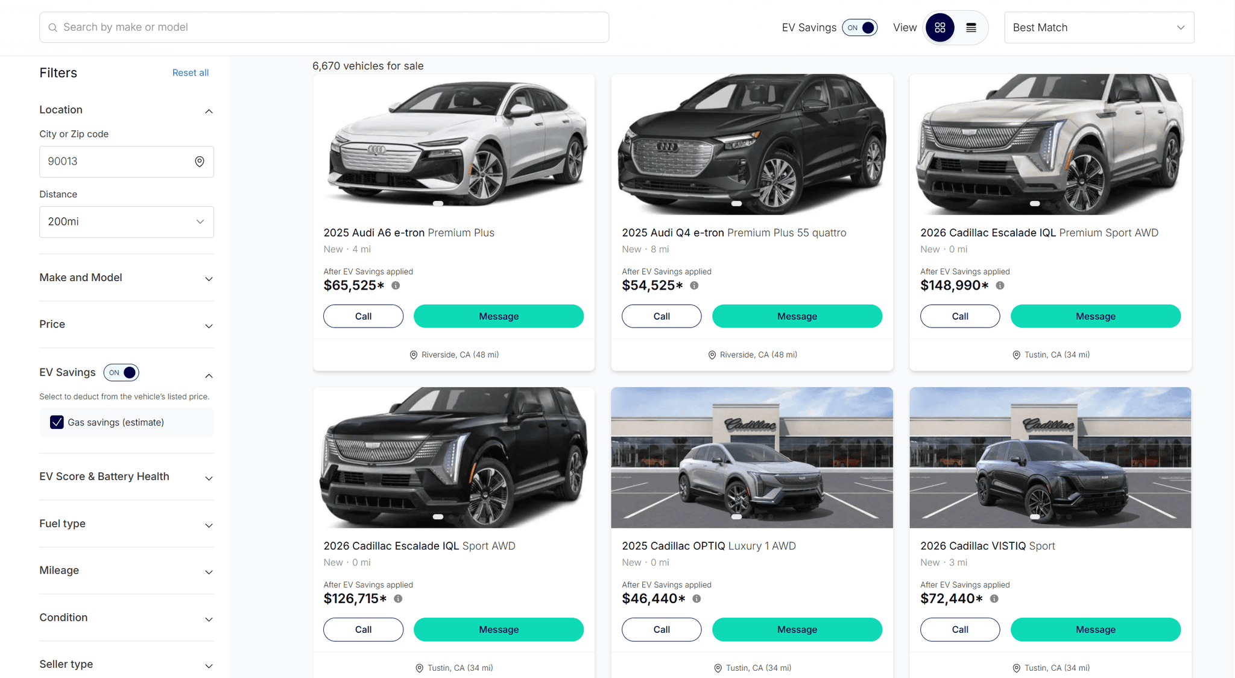Show price info for Audi A6 e-tron
Screen dimensions: 1235x678
tap(396, 285)
